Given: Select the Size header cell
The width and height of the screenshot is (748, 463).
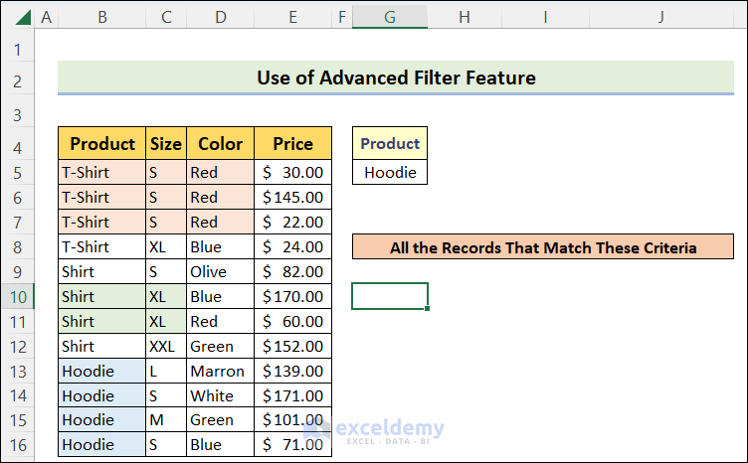Looking at the screenshot, I should (x=165, y=144).
